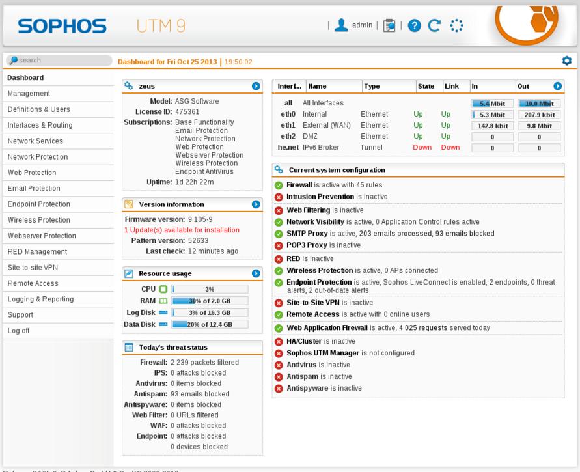Click the Antispam 93 emails blocked value
The width and height of the screenshot is (580, 472).
(x=200, y=395)
